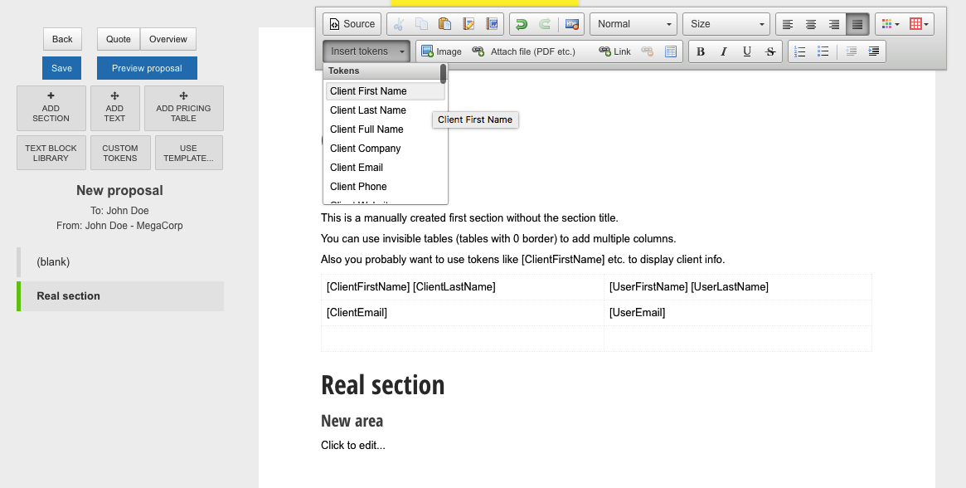Insert a numbered list

pyautogui.click(x=800, y=51)
